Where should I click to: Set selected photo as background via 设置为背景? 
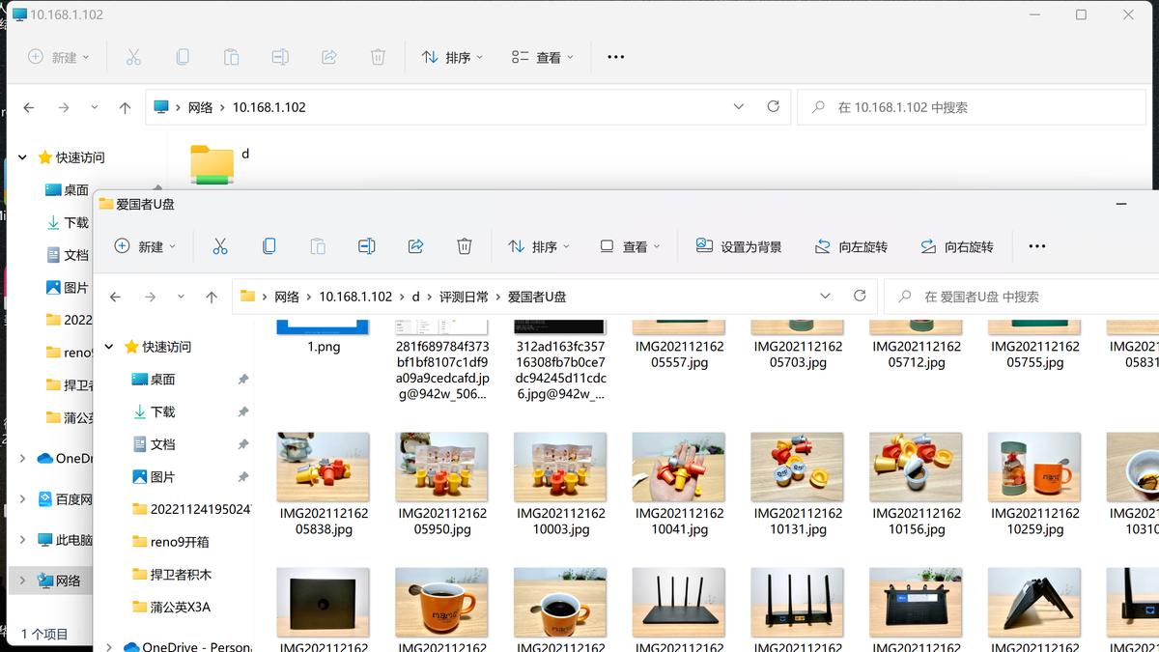(x=739, y=246)
